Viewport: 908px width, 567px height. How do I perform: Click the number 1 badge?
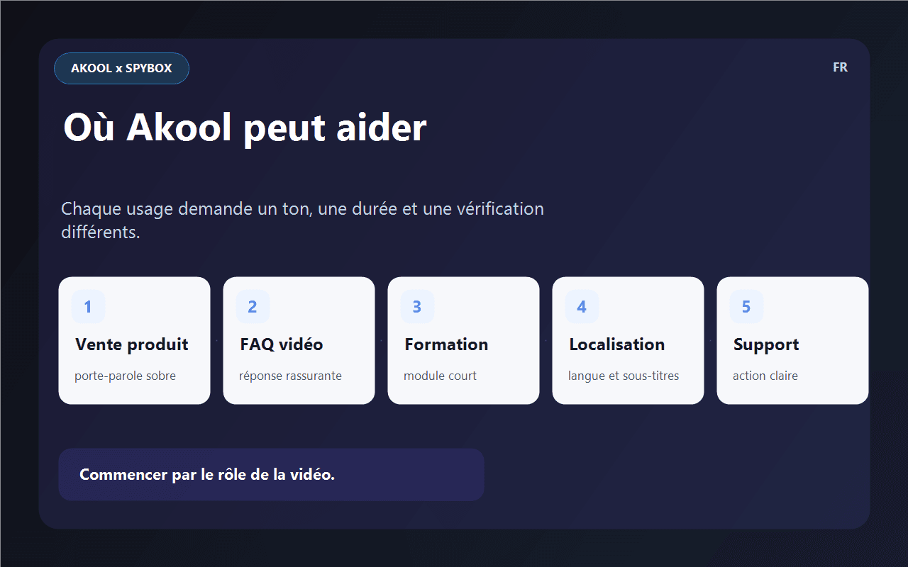click(x=88, y=307)
